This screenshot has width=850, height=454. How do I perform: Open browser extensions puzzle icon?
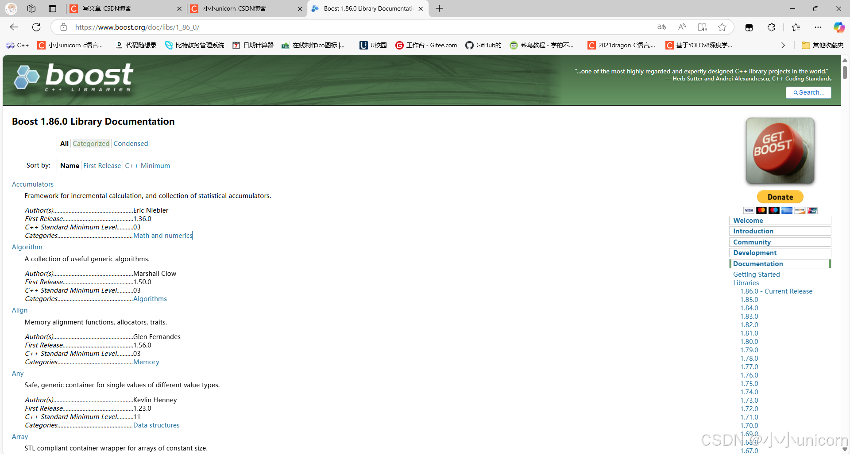(771, 27)
